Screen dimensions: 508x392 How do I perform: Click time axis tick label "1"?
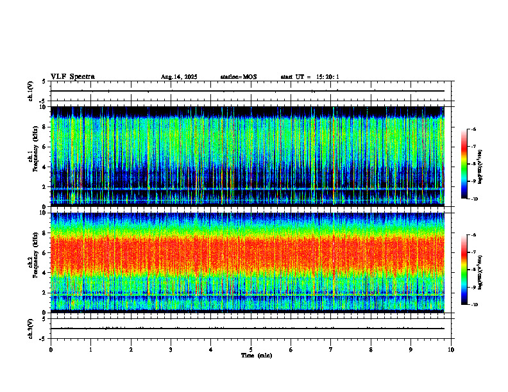pos(90,350)
